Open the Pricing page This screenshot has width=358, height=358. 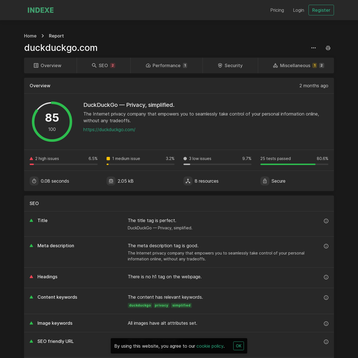(x=277, y=10)
